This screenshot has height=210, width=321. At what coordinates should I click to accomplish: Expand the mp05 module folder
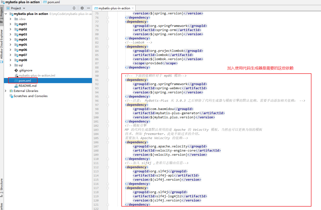click(x=10, y=45)
